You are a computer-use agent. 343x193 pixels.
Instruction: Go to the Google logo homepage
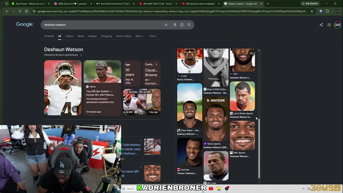click(24, 24)
